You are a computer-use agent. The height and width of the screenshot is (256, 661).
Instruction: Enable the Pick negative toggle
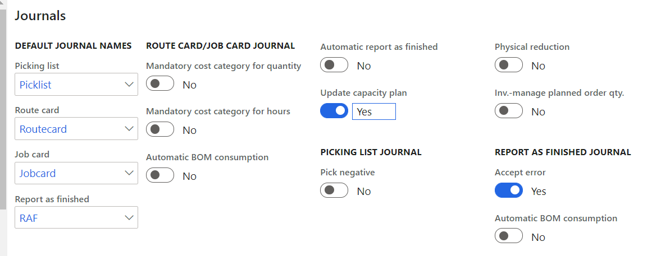click(x=334, y=191)
